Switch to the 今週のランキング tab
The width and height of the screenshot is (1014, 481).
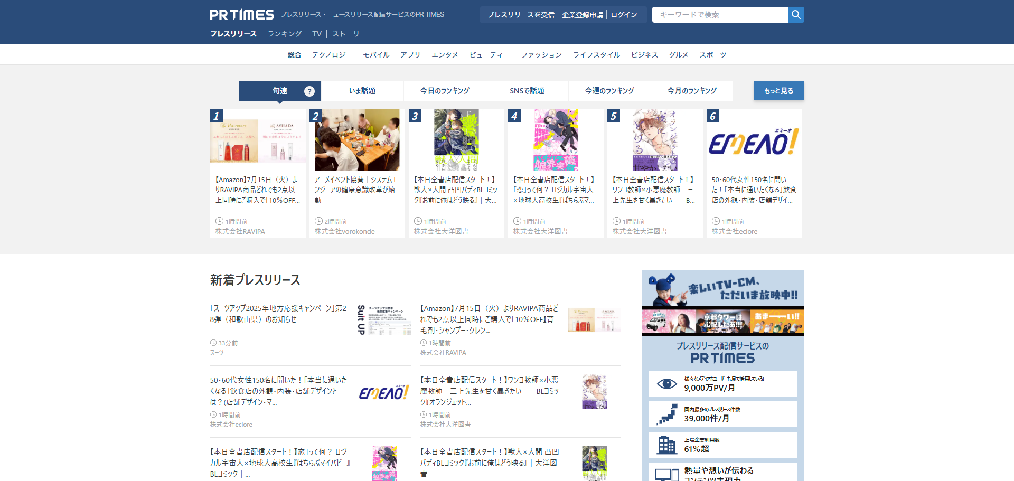click(609, 91)
